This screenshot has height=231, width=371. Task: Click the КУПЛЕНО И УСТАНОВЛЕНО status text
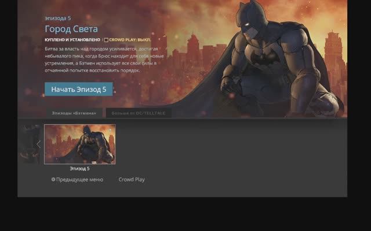72,40
